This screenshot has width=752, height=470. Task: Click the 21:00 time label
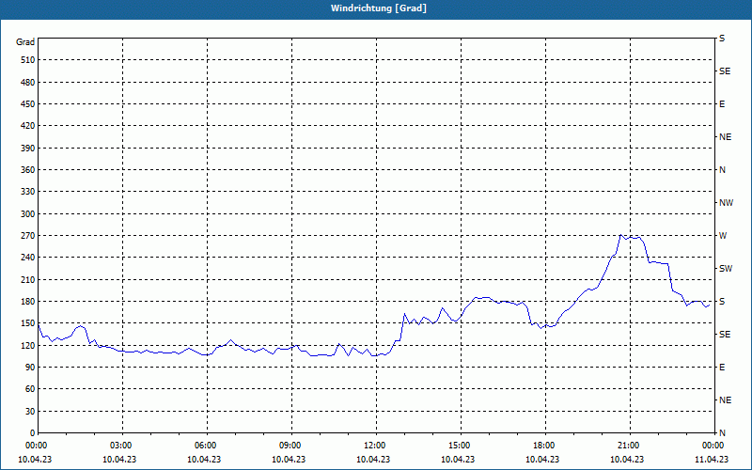(x=630, y=446)
